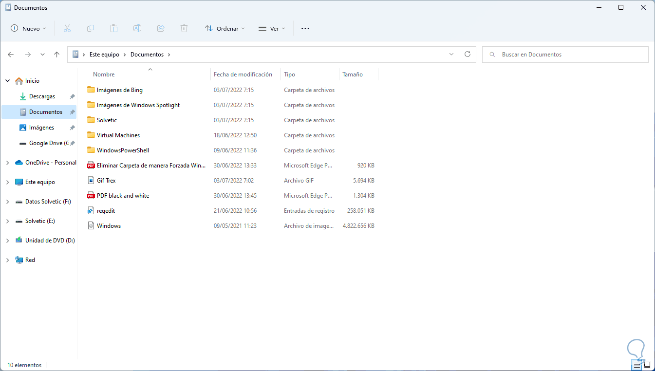The height and width of the screenshot is (371, 655).
Task: Click the Paste clipboard icon
Action: pyautogui.click(x=114, y=29)
